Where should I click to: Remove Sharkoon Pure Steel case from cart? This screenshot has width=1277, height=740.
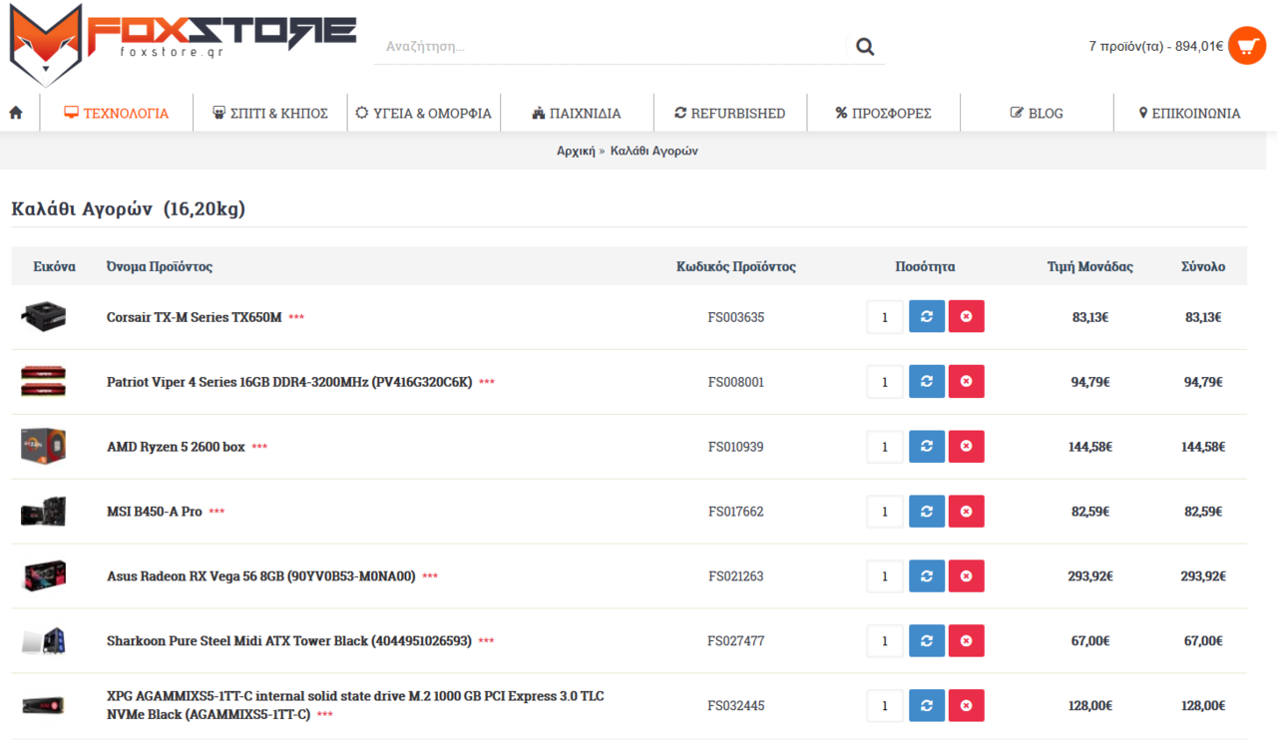[x=966, y=641]
